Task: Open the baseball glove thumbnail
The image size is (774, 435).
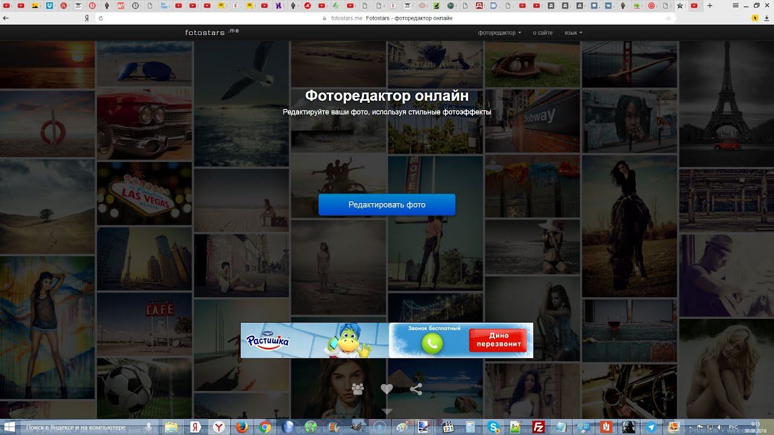Action: pyautogui.click(x=532, y=64)
